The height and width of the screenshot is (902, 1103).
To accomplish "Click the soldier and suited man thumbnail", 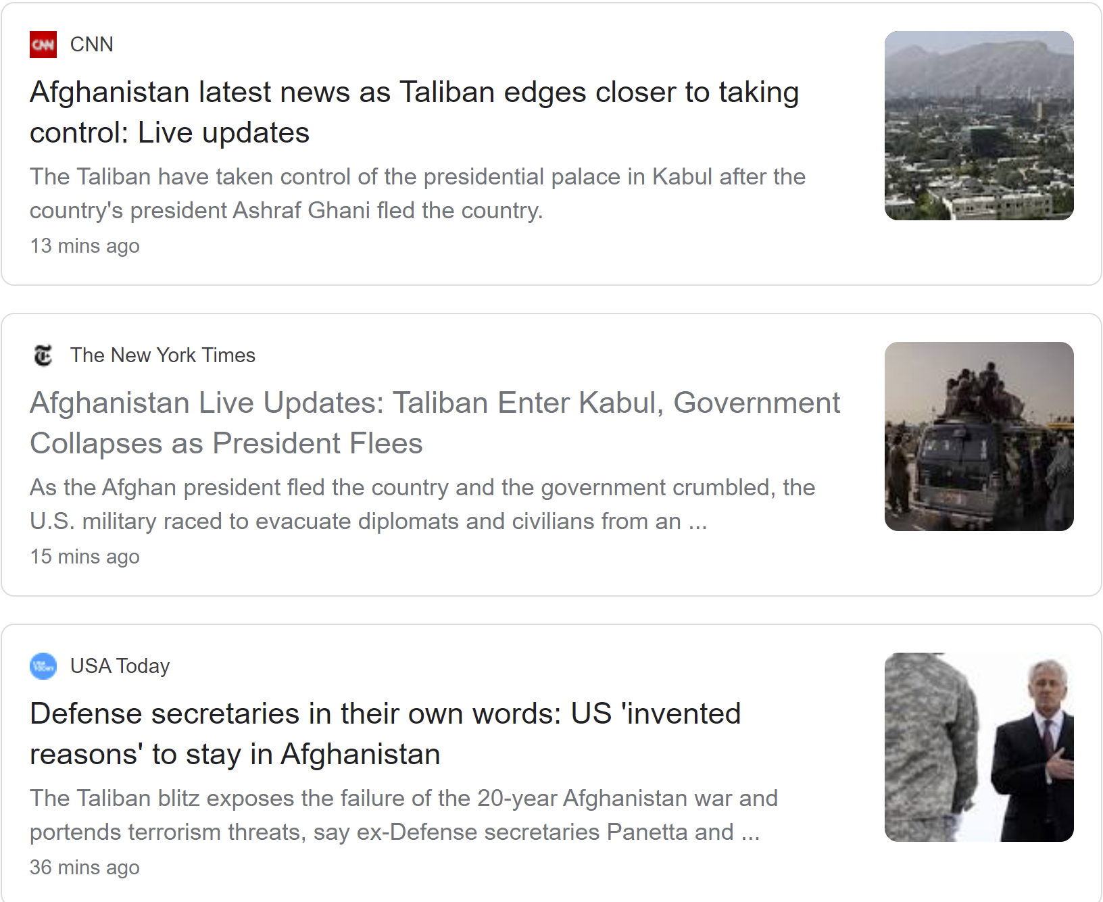I will [x=979, y=747].
